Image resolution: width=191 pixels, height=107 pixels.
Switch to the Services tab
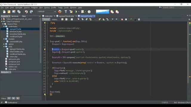pos(15,16)
